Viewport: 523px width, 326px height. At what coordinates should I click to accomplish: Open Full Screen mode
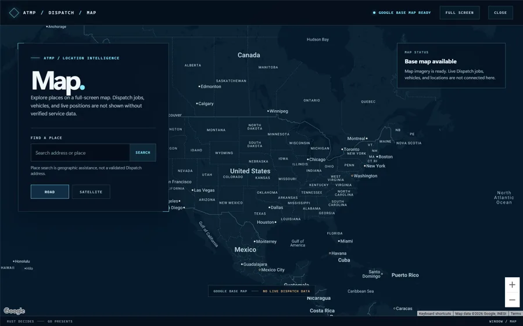tap(460, 13)
